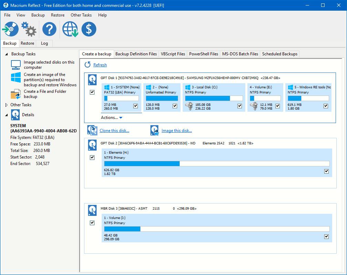Image resolution: width=347 pixels, height=275 pixels.
Task: Select Create a File and Folder backup
Action: tap(45, 94)
